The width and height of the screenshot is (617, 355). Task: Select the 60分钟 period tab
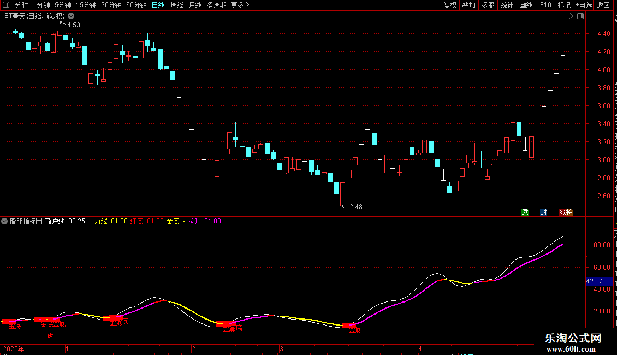pyautogui.click(x=137, y=5)
